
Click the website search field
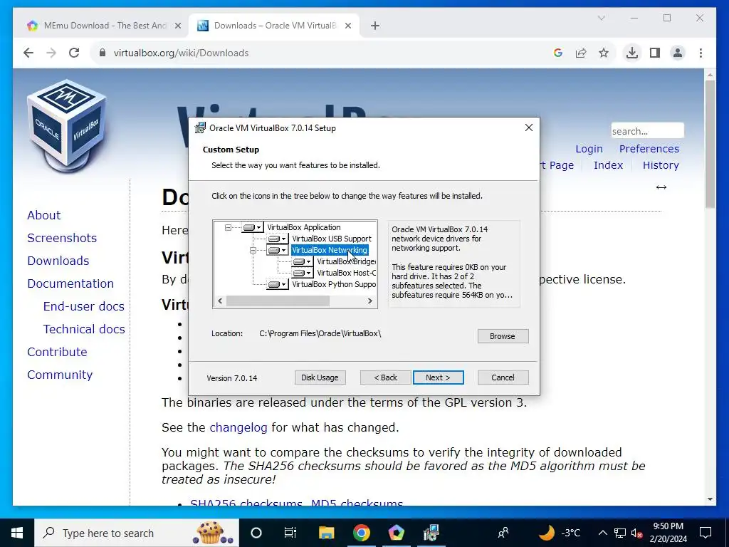pos(647,131)
